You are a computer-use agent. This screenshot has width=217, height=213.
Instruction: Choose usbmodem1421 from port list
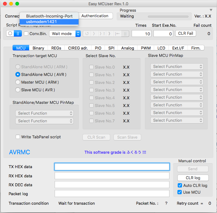click(x=49, y=22)
